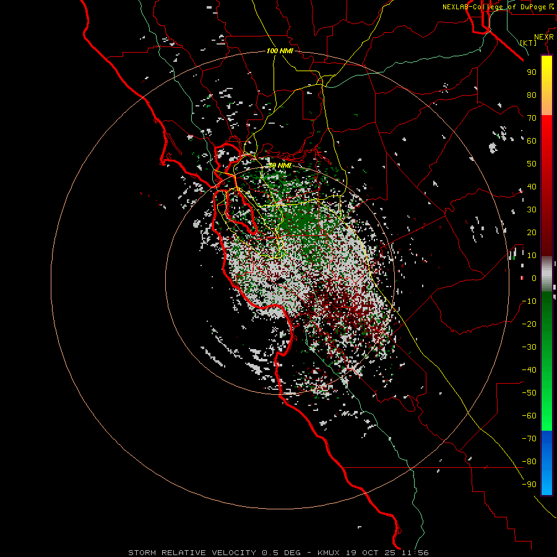Click the "-20" scale label

pyautogui.click(x=529, y=324)
